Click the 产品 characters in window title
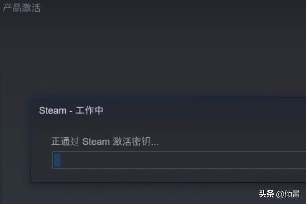This screenshot has height=204, width=306. pyautogui.click(x=12, y=8)
